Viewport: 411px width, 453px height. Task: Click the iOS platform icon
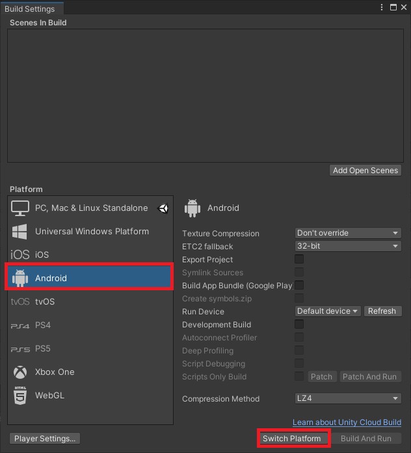click(20, 254)
